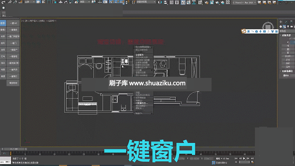Open the Edit Named Selection Sets icon
The width and height of the screenshot is (295, 166).
[x=134, y=2]
